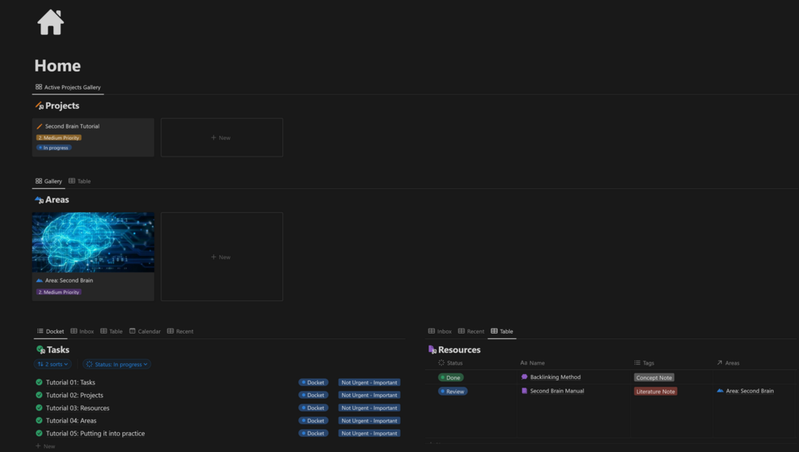Image resolution: width=799 pixels, height=452 pixels.
Task: Toggle the checkmark for Tutorial 04: Areas
Action: pos(39,420)
